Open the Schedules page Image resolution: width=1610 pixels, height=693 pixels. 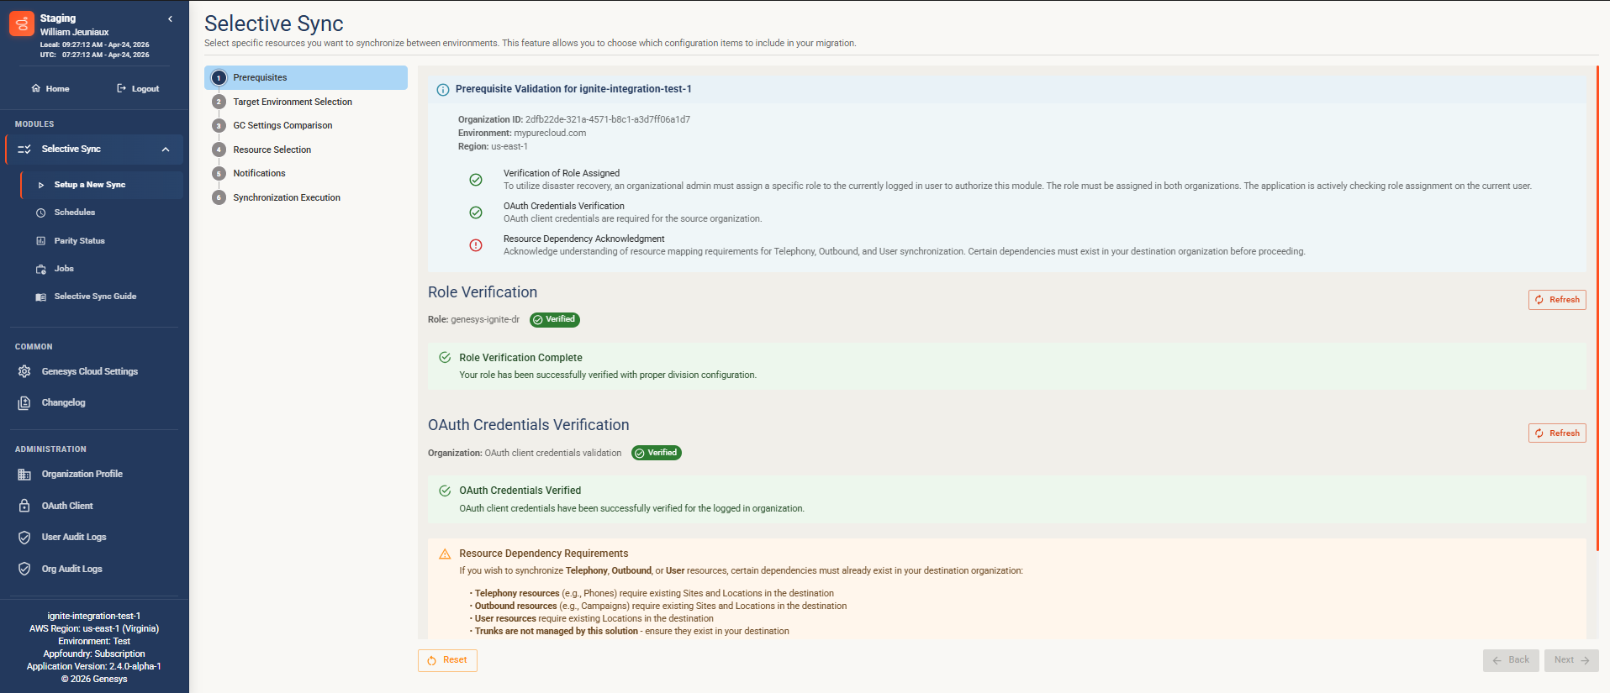tap(74, 213)
